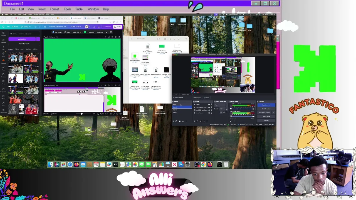The height and width of the screenshot is (200, 356).
Task: Click the Ask Canva button
Action: click(x=57, y=32)
